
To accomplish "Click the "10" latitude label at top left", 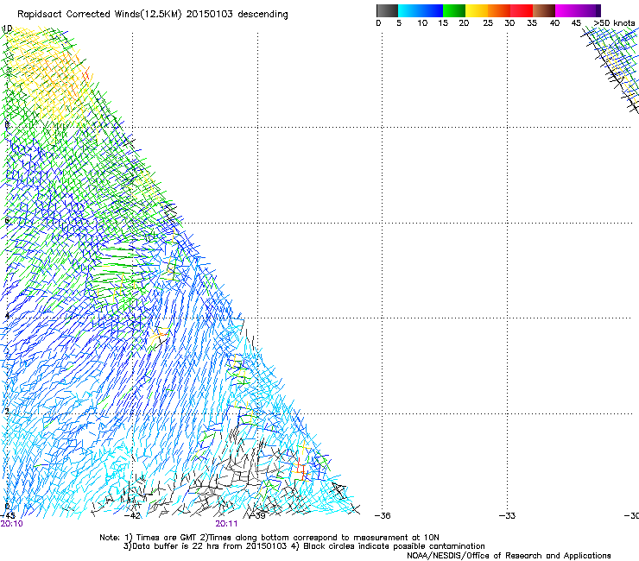I will tap(7, 28).
